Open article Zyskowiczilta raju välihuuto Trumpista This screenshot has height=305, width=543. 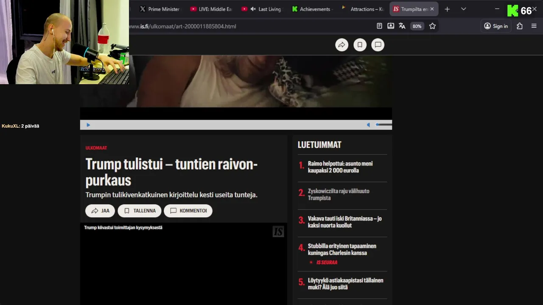pos(339,194)
